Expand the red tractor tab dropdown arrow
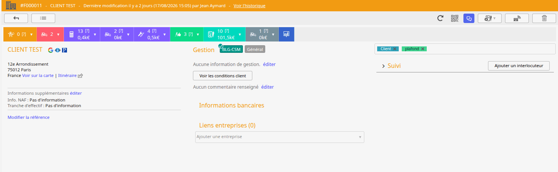Screen dimensions: 558x172 click(58, 34)
